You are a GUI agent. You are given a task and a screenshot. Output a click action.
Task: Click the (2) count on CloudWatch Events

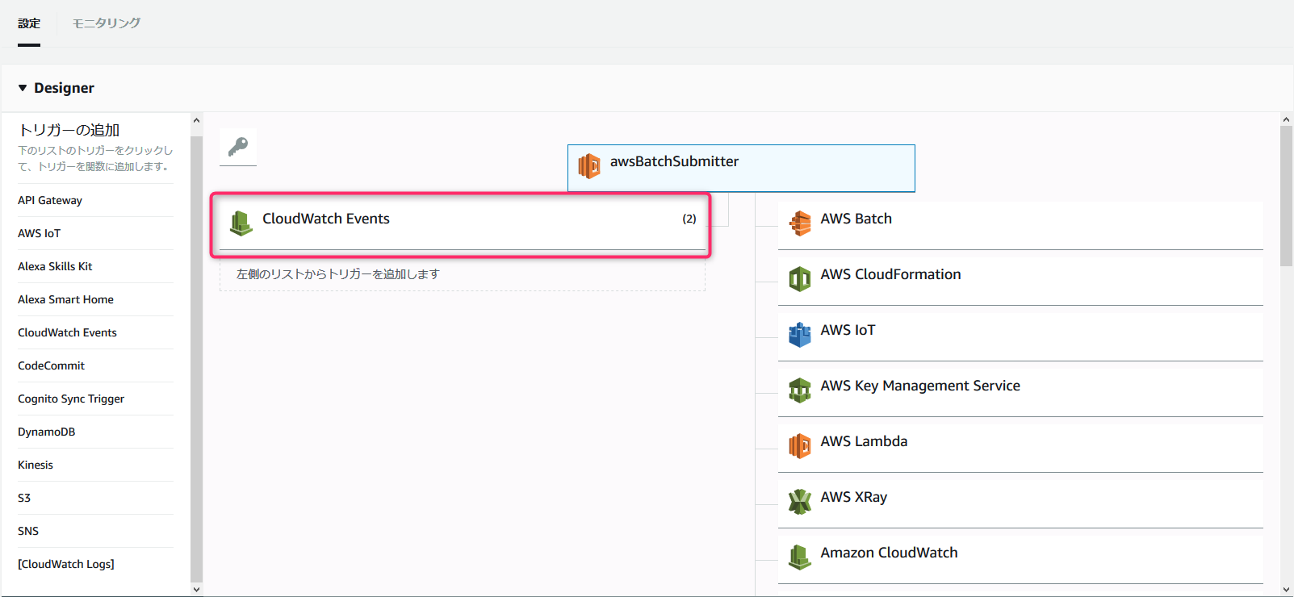689,219
